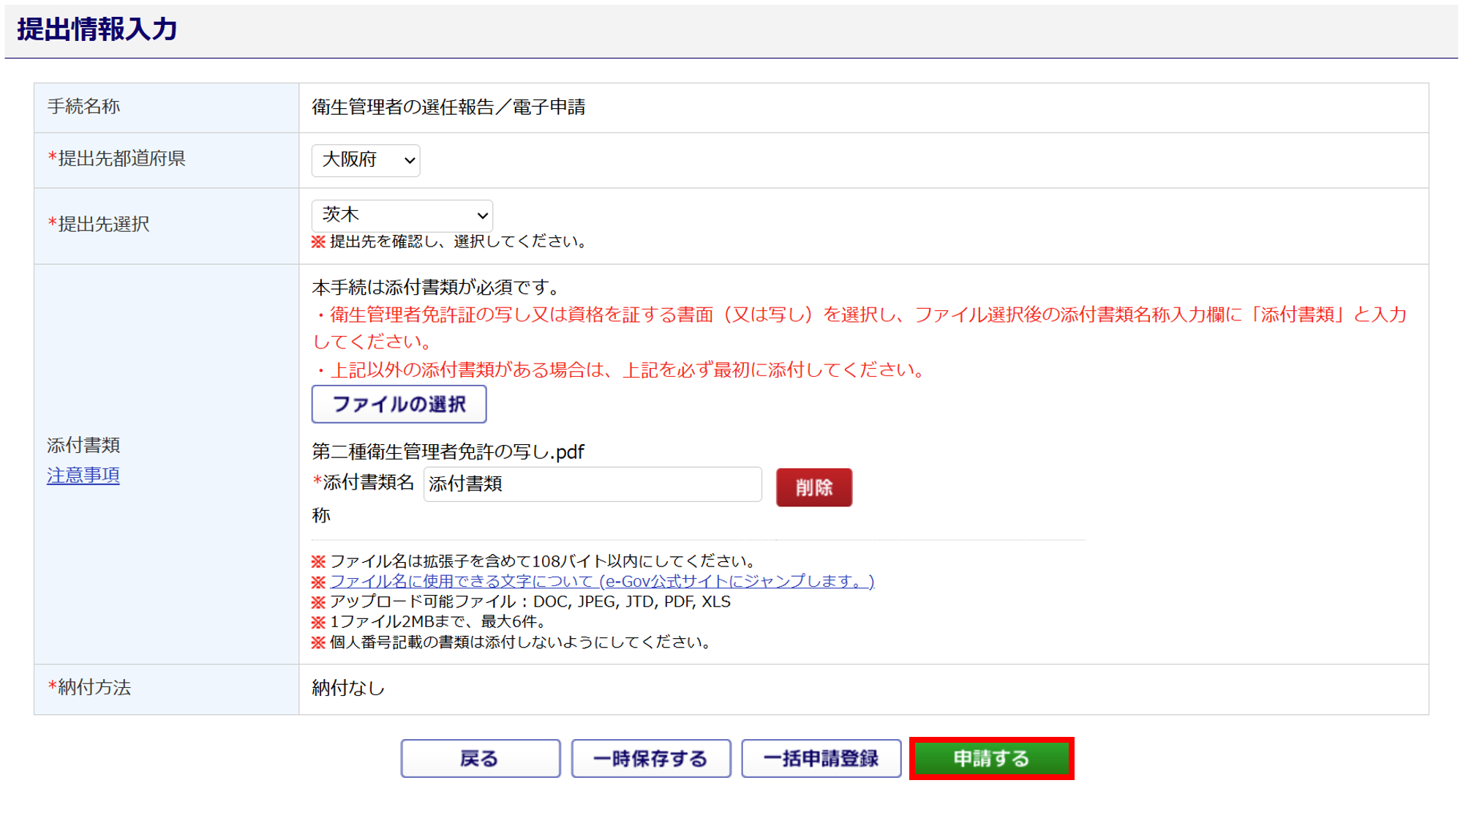The height and width of the screenshot is (813, 1463).
Task: Open the e-Gov file name characters link
Action: [x=601, y=581]
